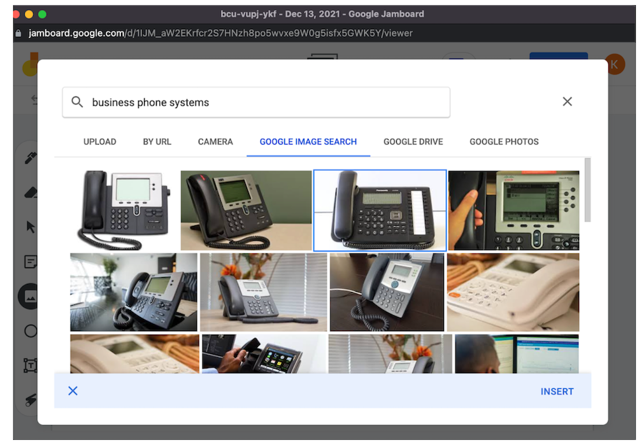Go to the GOOGLE PHOTOS tab
This screenshot has width=637, height=445.
coord(504,142)
